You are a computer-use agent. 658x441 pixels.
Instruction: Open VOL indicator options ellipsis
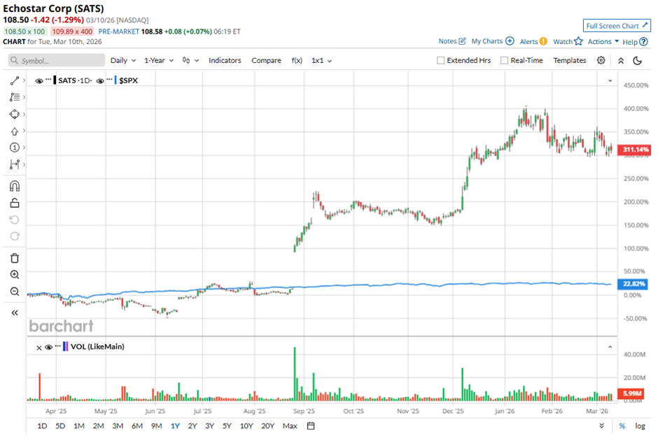click(x=58, y=345)
